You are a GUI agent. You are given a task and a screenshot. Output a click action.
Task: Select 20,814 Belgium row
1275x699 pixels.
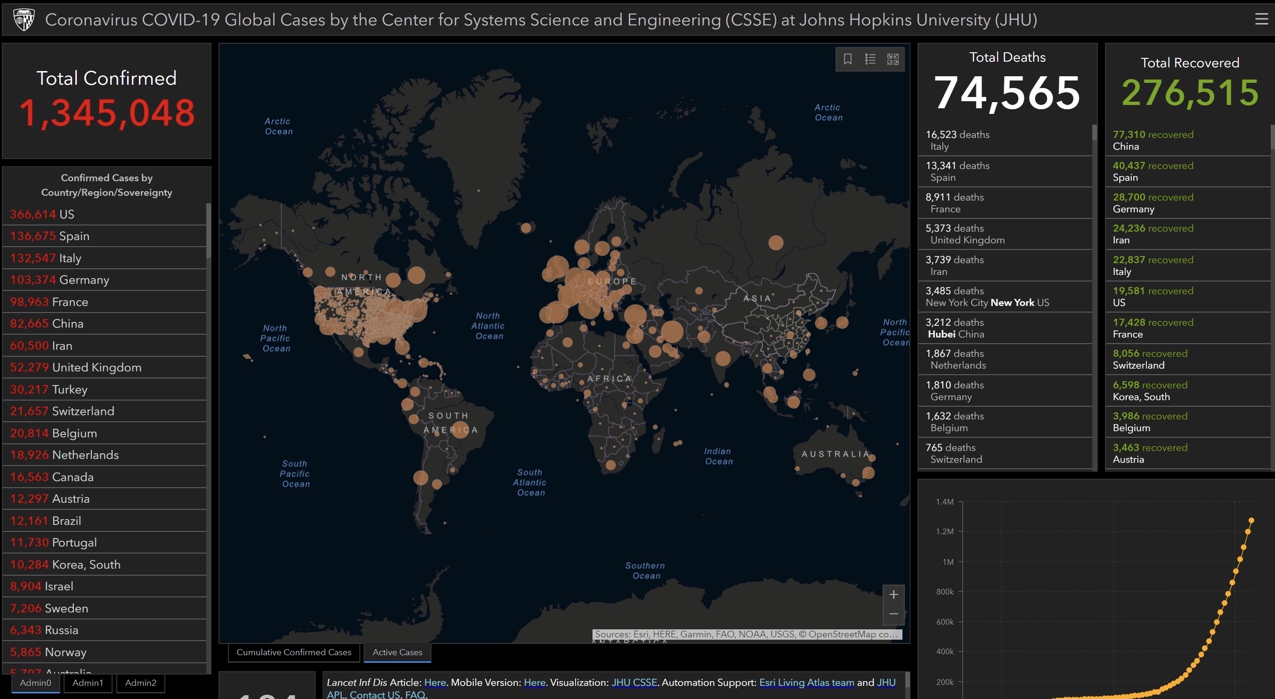click(x=105, y=433)
